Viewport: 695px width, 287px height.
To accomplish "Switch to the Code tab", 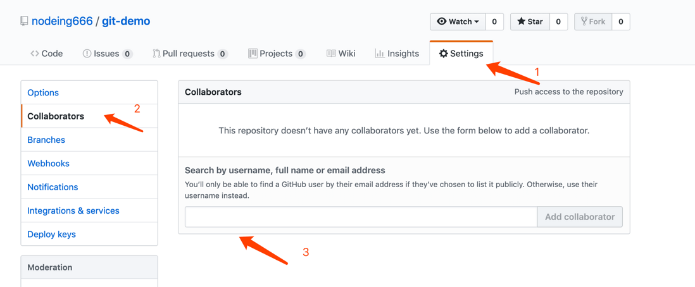I will point(47,54).
